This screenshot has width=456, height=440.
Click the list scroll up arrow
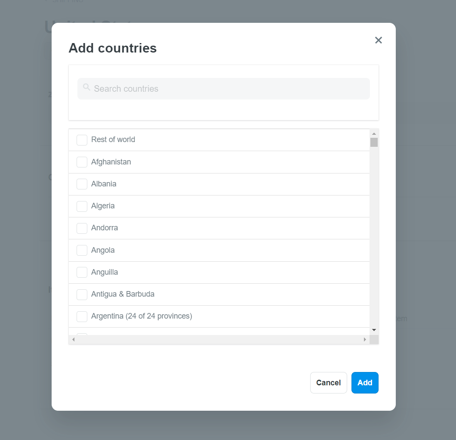point(374,133)
